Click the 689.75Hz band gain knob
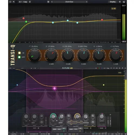Screen dimensions: 135x135 click(x=83, y=55)
